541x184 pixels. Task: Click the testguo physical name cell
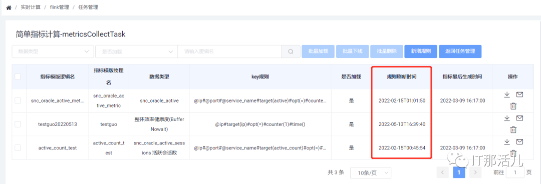click(x=109, y=124)
